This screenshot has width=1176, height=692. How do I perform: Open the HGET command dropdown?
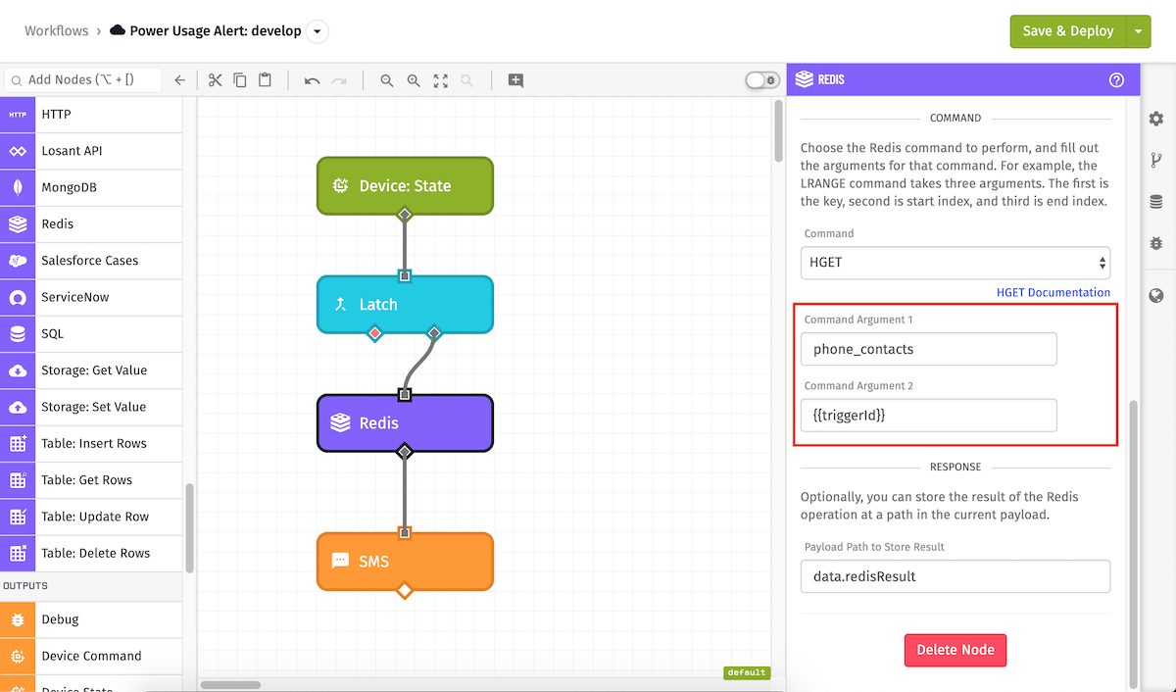(x=955, y=263)
